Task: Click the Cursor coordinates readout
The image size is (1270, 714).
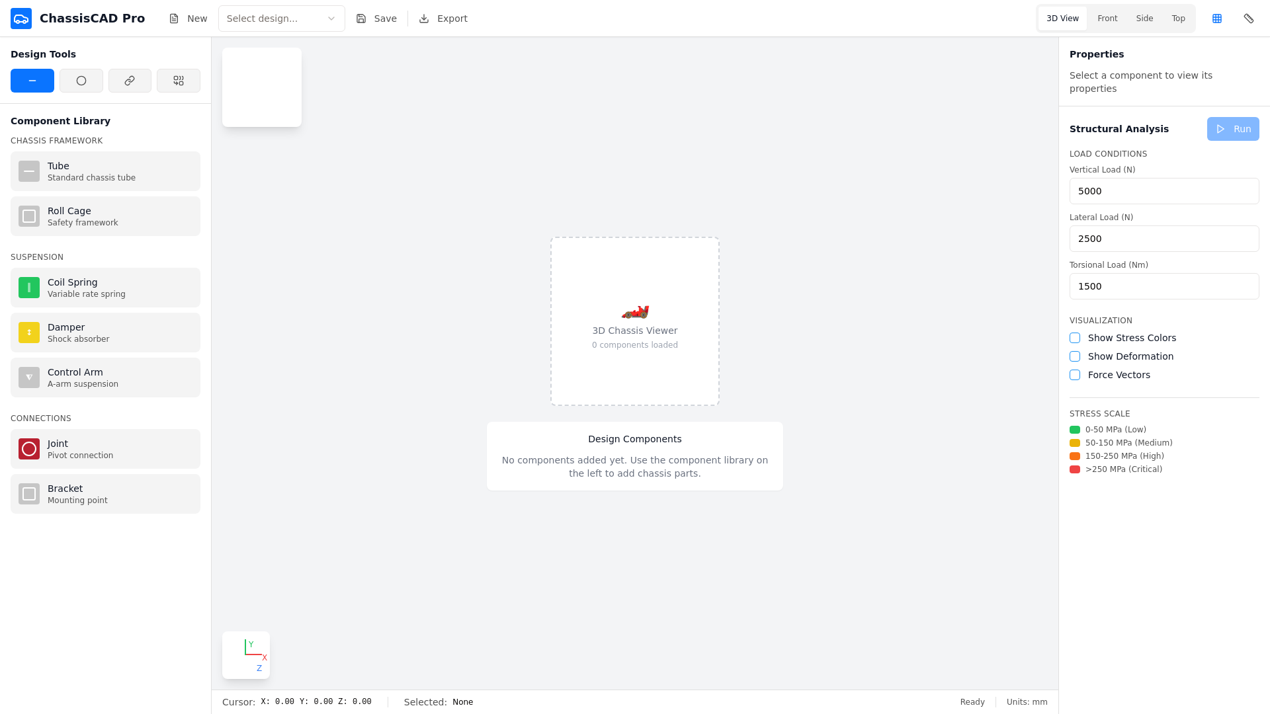Action: click(297, 702)
